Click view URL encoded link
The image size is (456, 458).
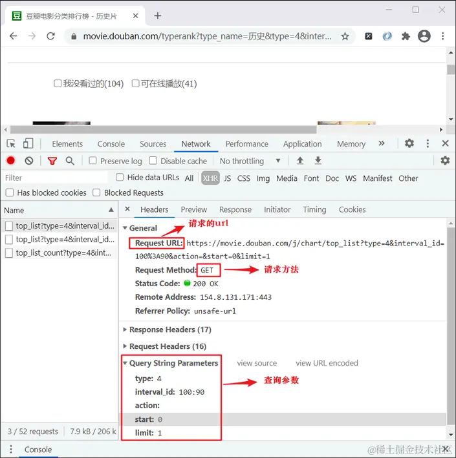[x=327, y=363]
